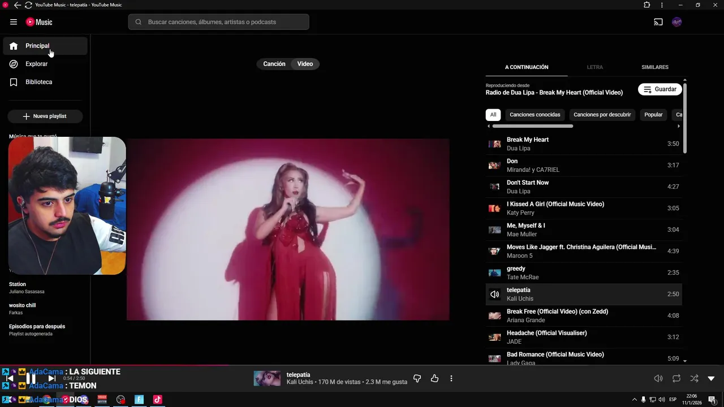Viewport: 724px width, 407px height.
Task: Create a Nueva playlist
Action: click(x=45, y=116)
